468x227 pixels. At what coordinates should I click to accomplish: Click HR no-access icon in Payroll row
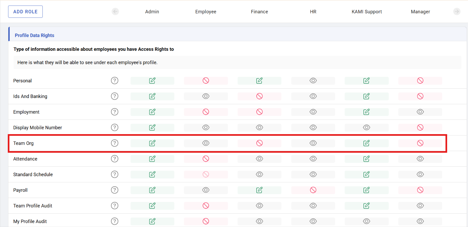(x=313, y=190)
